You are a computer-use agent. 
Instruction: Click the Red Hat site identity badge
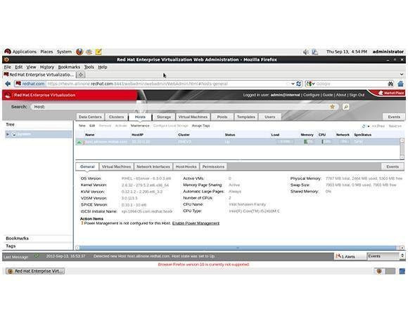[x=30, y=84]
